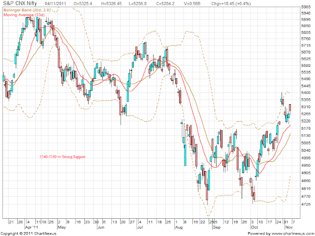This screenshot has width=315, height=236.
Task: Click the '5140-5160 => Strong Support' annotation
Action: pyautogui.click(x=63, y=157)
